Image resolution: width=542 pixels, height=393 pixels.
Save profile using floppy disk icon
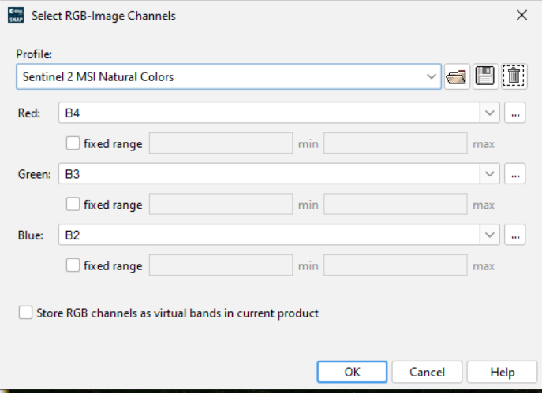(485, 76)
